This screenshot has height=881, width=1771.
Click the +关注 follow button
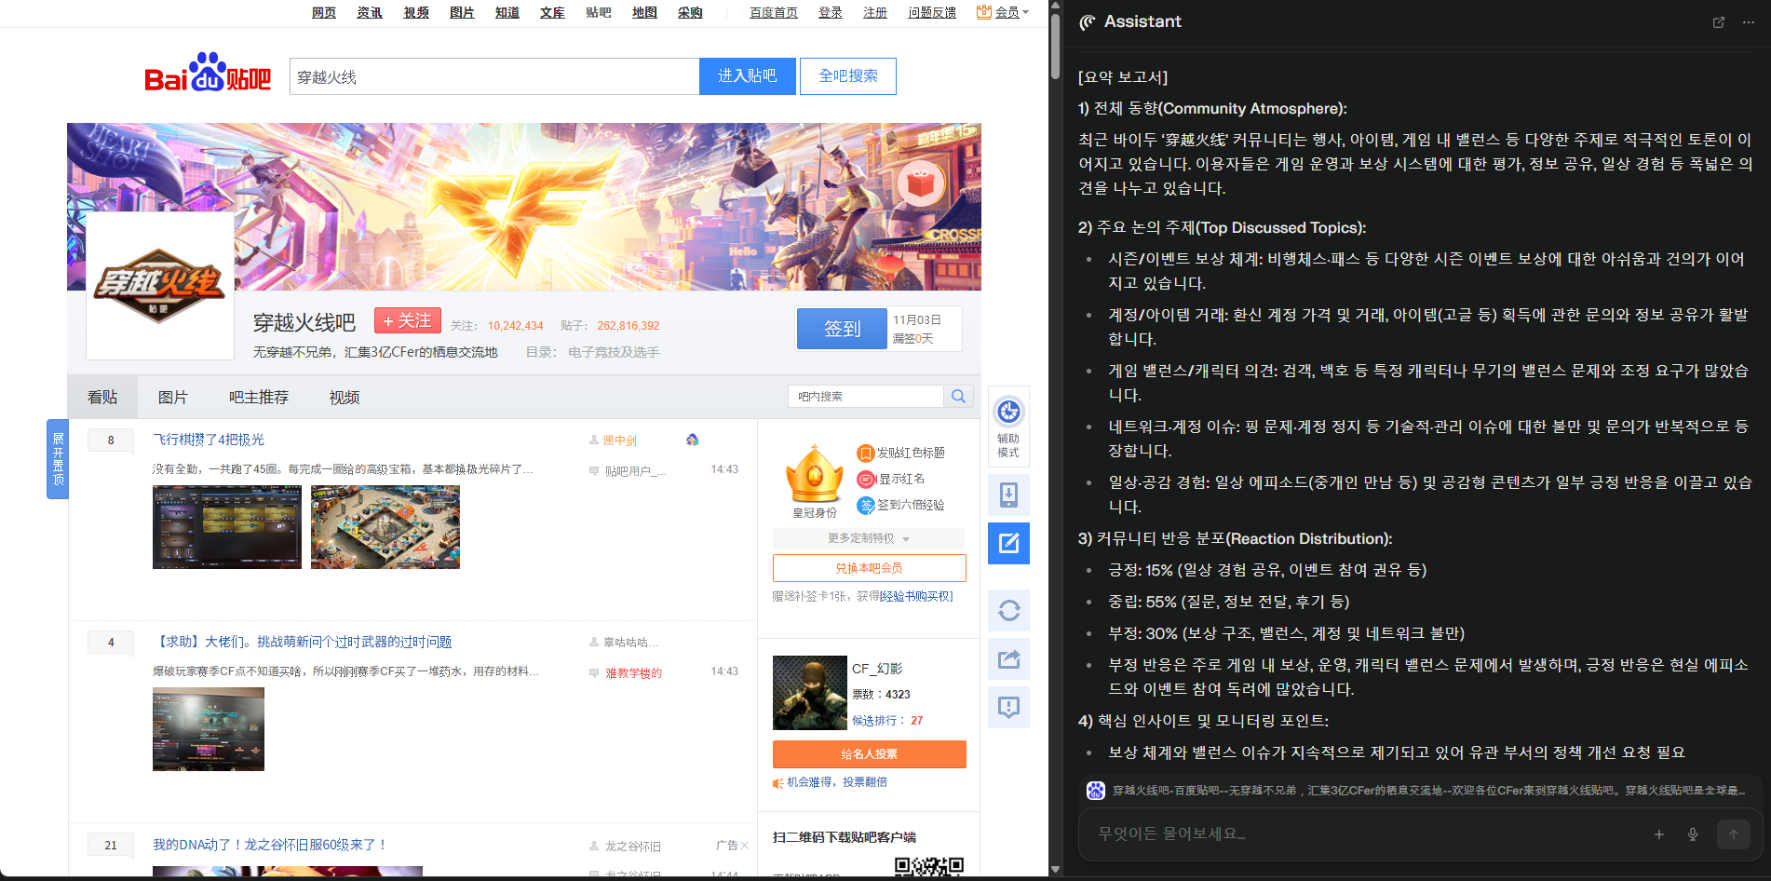[408, 320]
